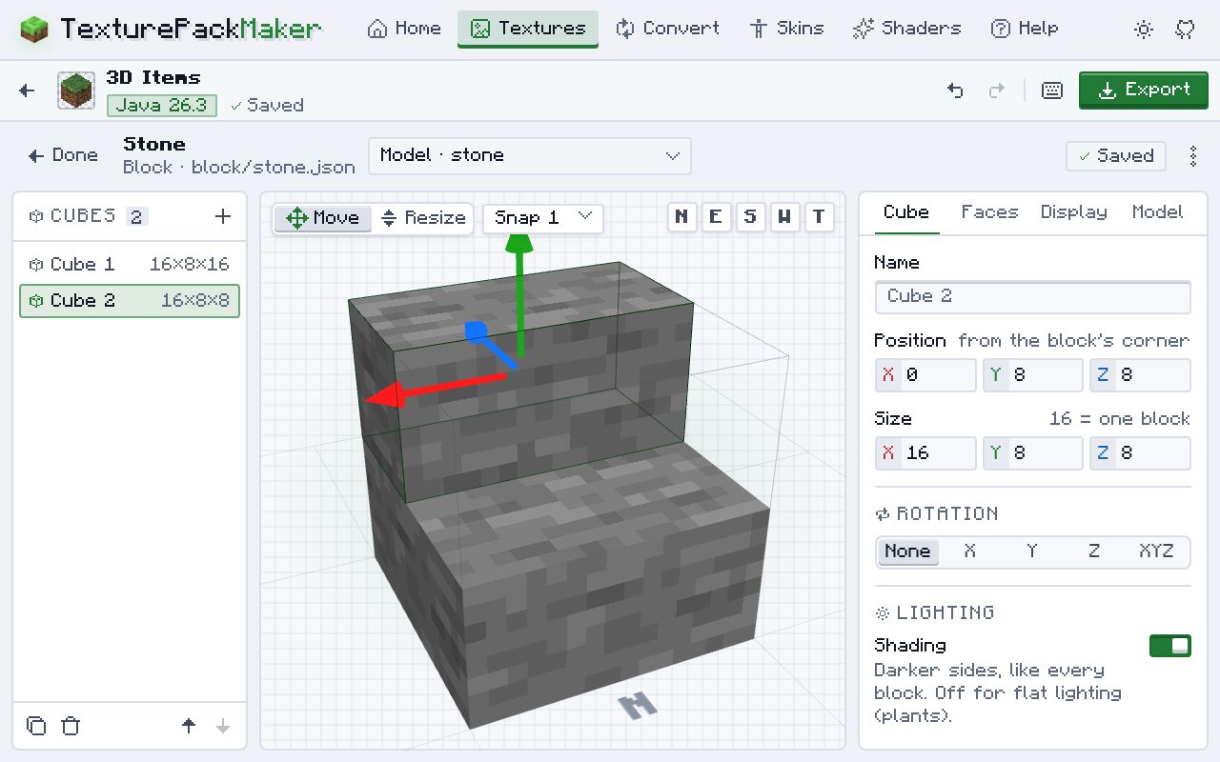The width and height of the screenshot is (1220, 762).
Task: Duplicate the selected cube icon
Action: 36,726
